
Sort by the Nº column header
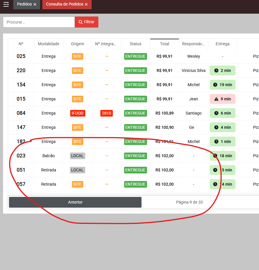(21, 44)
